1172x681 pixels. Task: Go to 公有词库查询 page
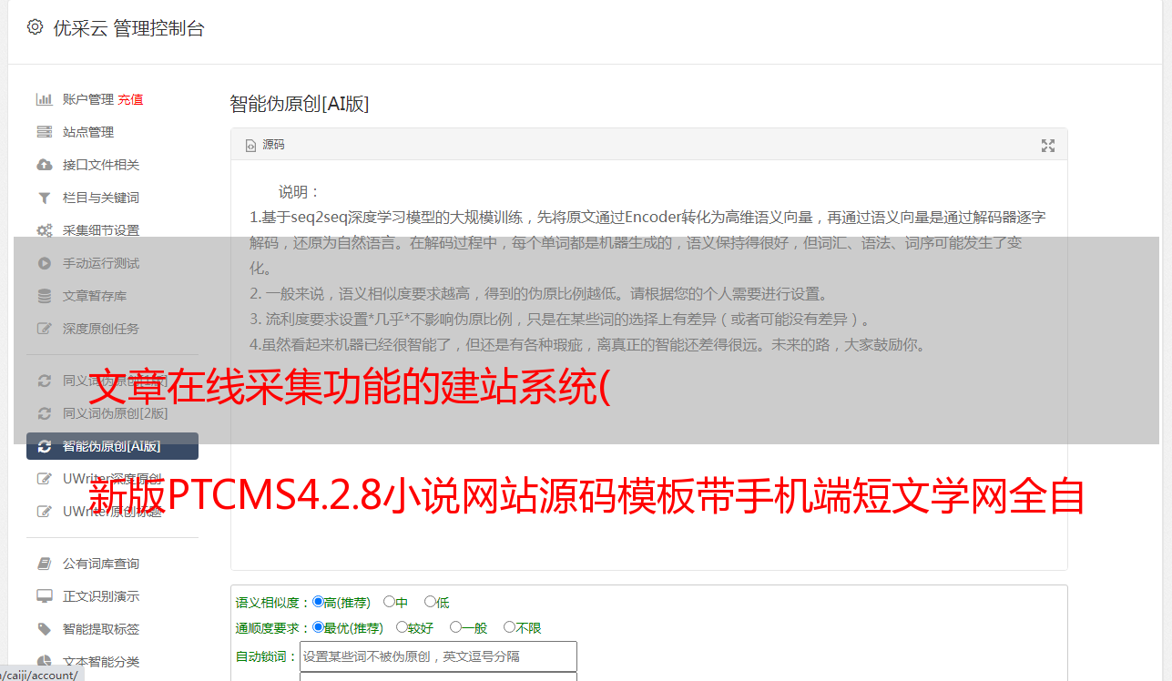100,564
